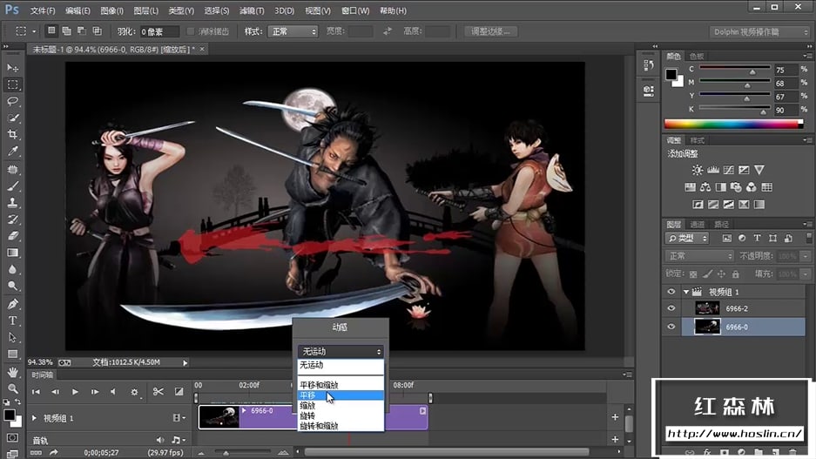Hide the 6966-2 layer

pyautogui.click(x=671, y=308)
